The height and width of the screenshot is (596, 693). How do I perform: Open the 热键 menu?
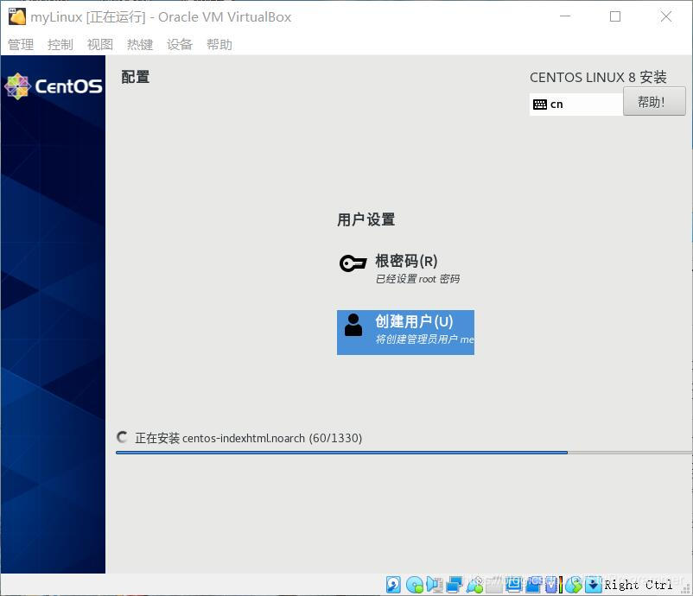coord(140,44)
